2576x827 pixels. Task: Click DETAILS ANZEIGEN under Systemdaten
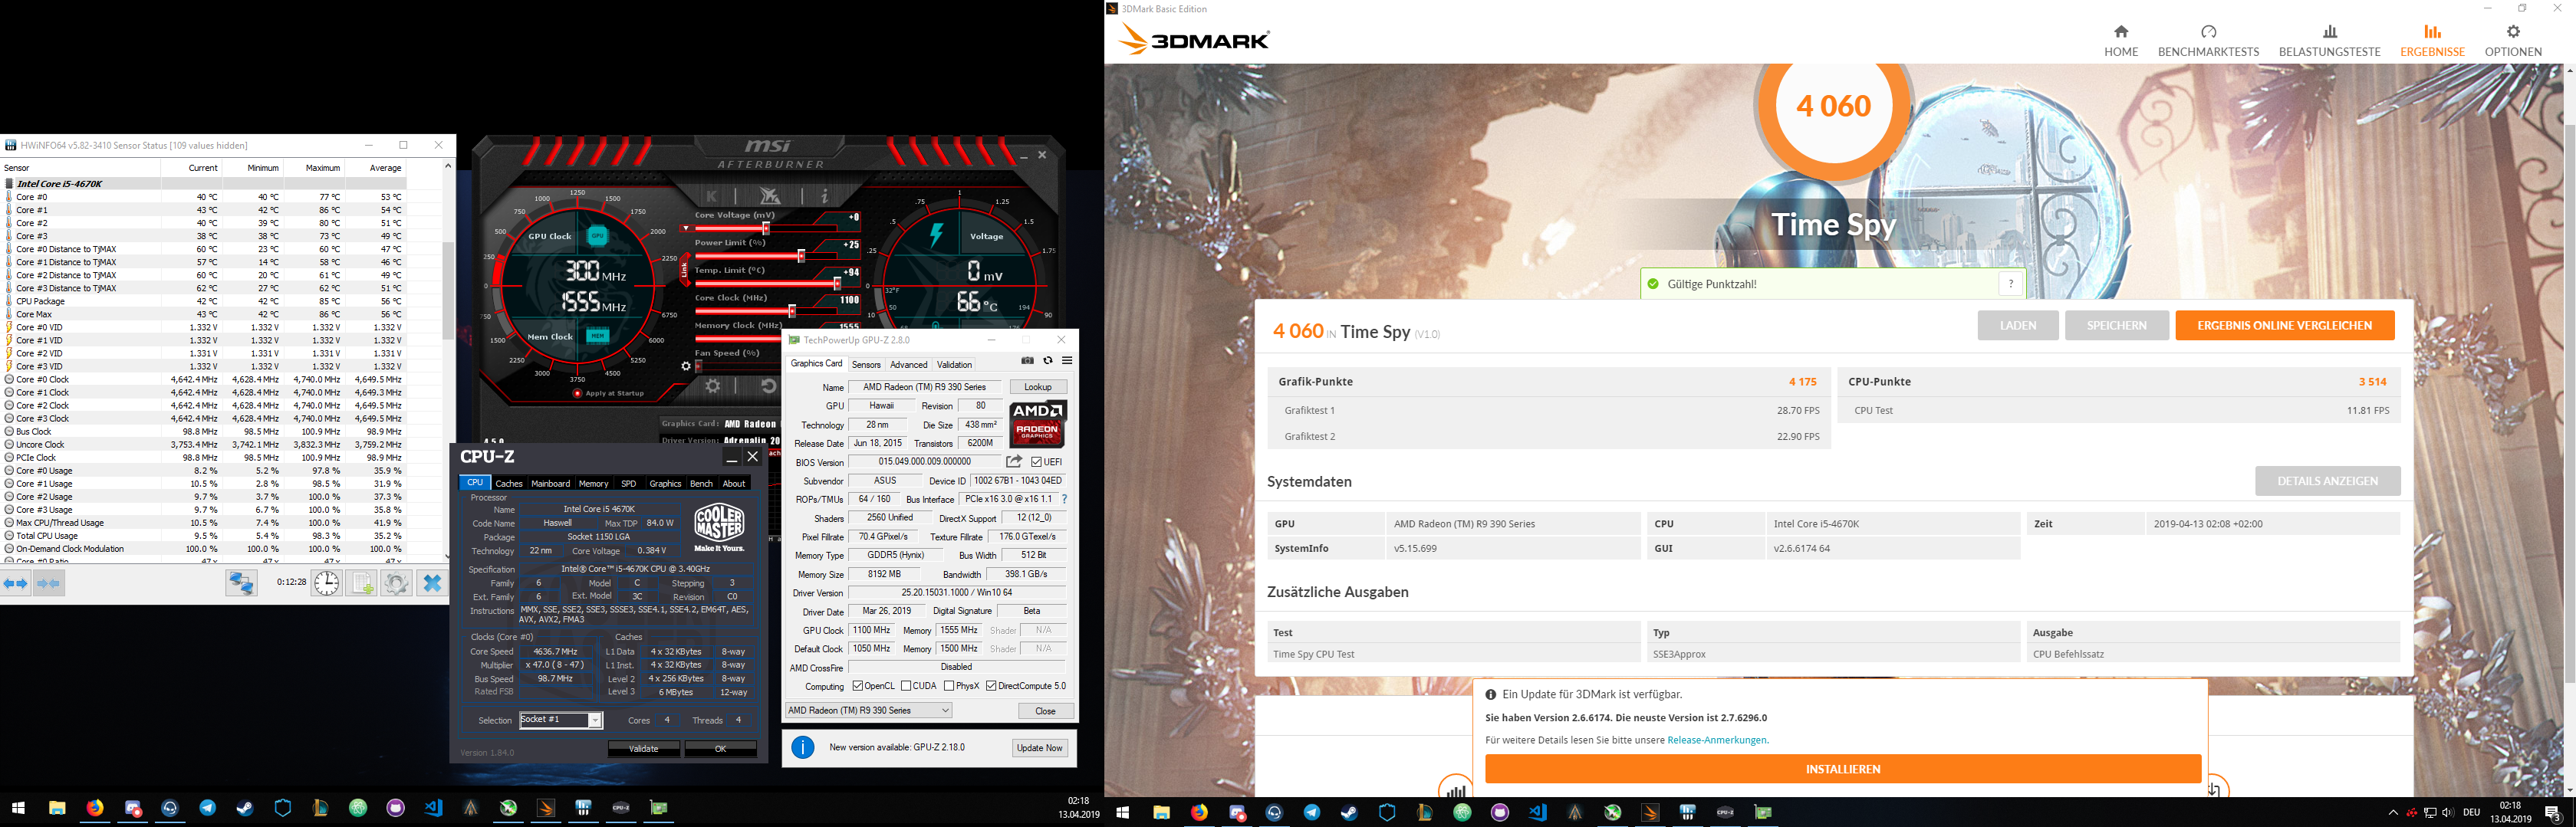click(x=2327, y=481)
